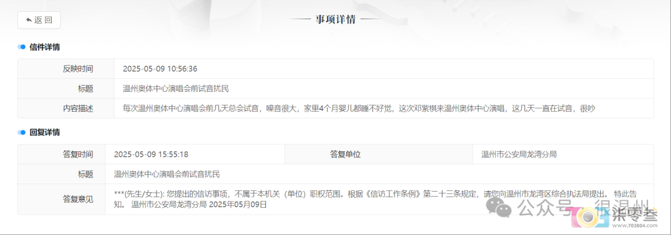Click the 返回 back button
The width and height of the screenshot is (671, 235).
(x=39, y=20)
